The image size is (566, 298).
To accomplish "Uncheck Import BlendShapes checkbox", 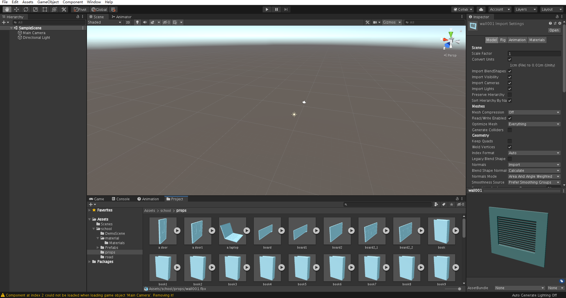I will tap(510, 71).
